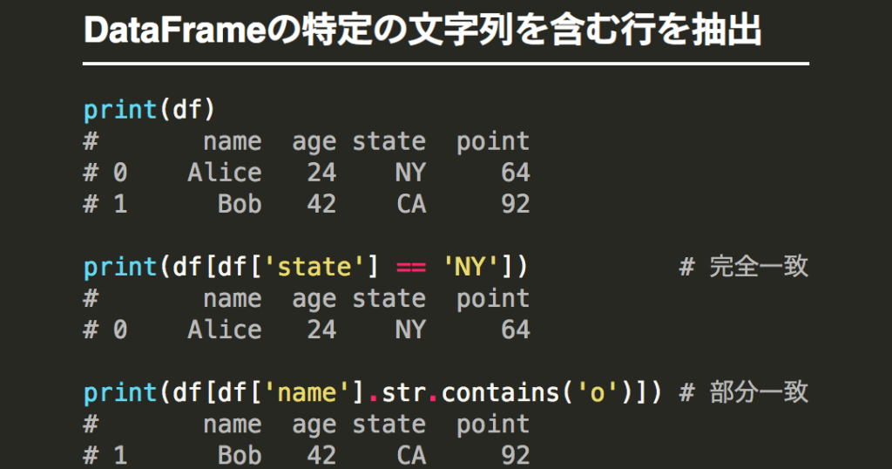Click the contains method name

pyautogui.click(x=500, y=392)
